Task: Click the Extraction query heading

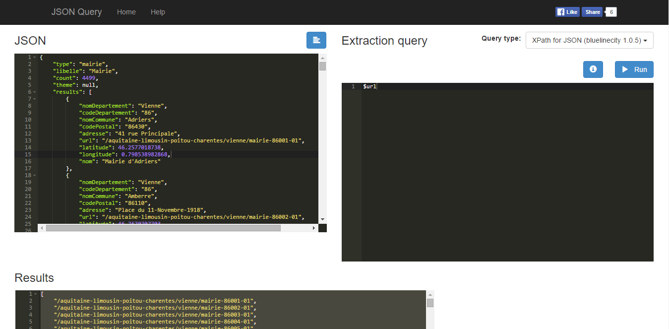Action: point(384,41)
